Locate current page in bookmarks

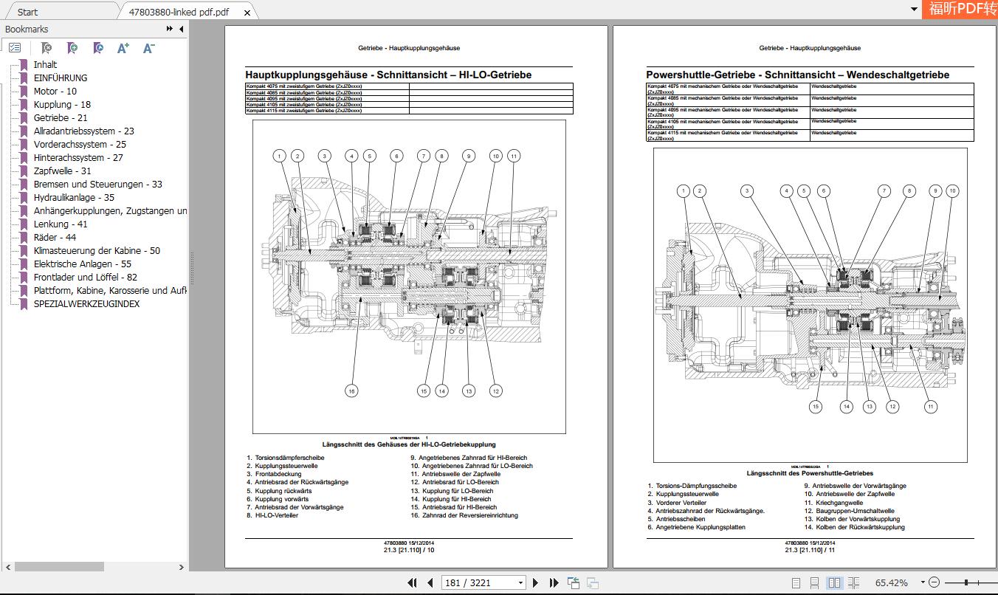click(98, 47)
